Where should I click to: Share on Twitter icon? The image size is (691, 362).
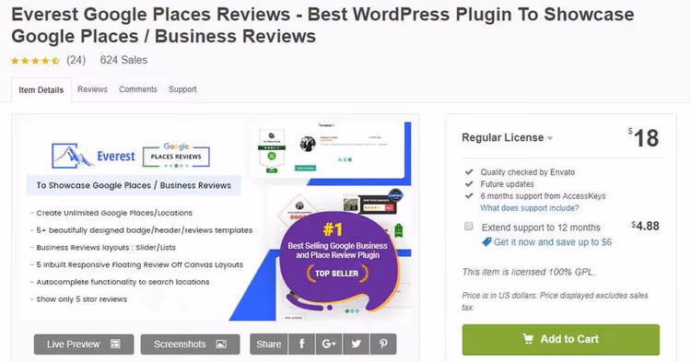[356, 344]
